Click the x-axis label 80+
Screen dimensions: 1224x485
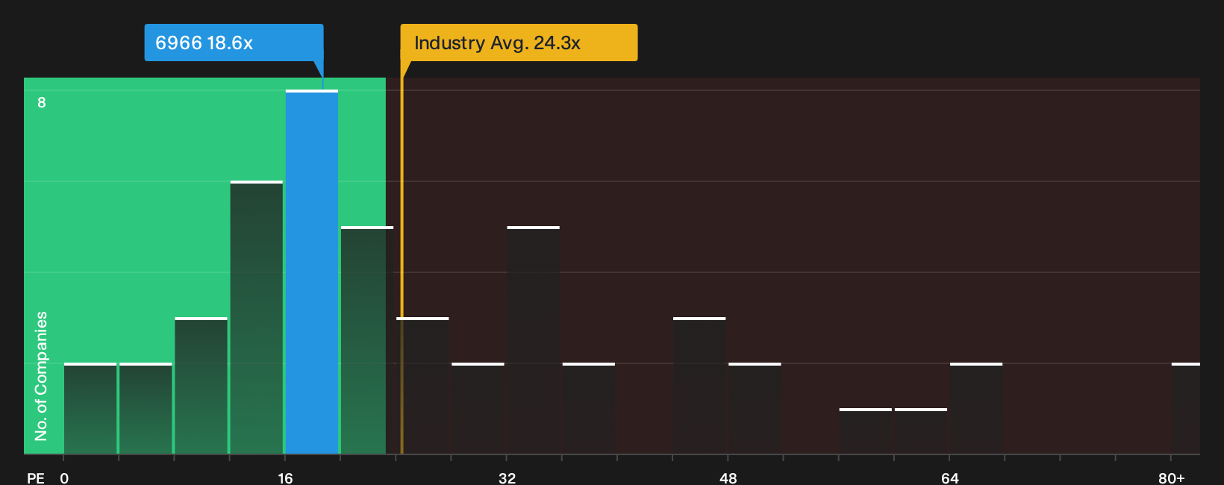pos(1172,478)
